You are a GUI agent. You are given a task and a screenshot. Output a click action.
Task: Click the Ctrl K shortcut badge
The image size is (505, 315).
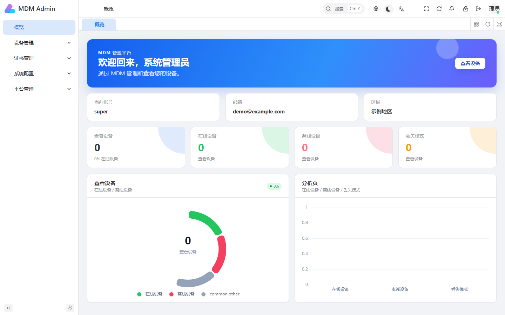point(355,9)
